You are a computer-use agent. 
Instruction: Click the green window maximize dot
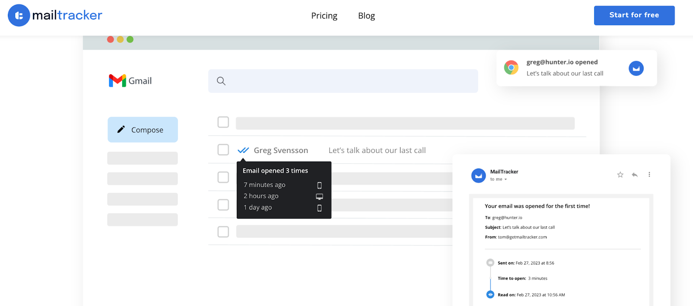click(x=130, y=39)
